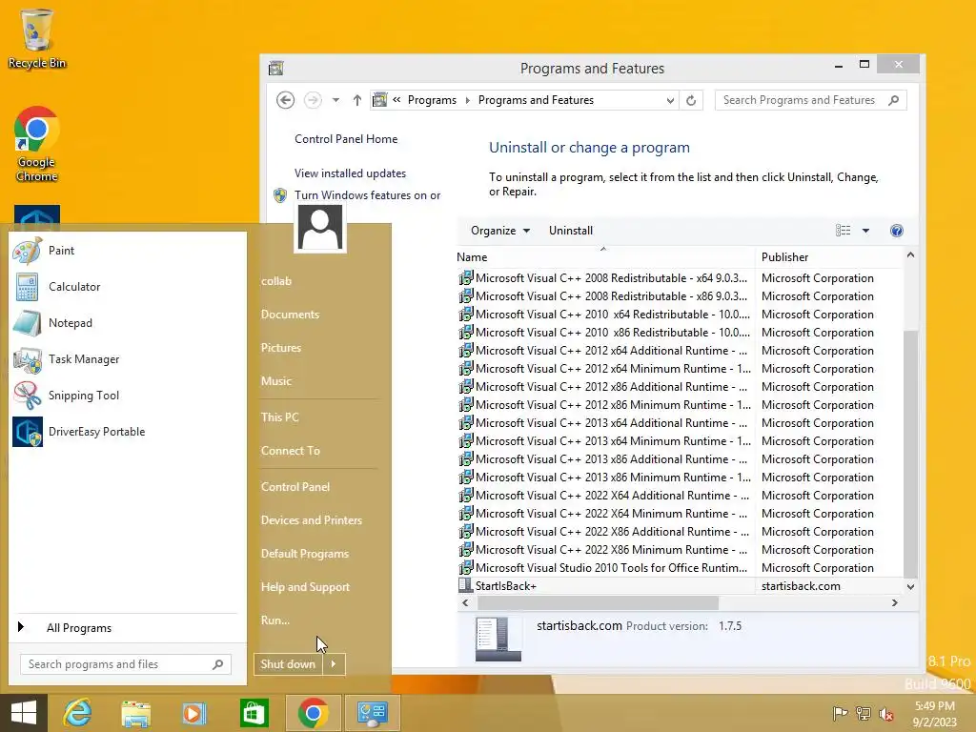
Task: Click the Windows Start button
Action: pyautogui.click(x=24, y=713)
